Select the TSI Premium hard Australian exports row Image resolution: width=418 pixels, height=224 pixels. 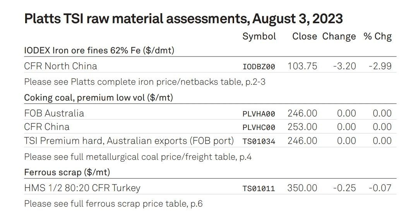pos(210,141)
